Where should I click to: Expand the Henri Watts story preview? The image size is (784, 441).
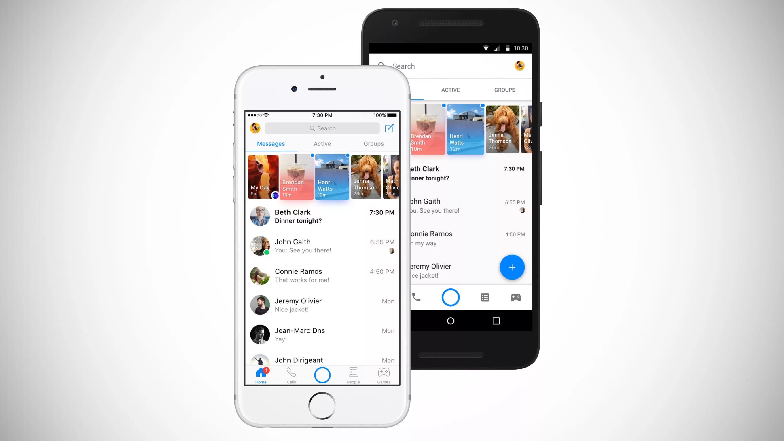(x=331, y=177)
